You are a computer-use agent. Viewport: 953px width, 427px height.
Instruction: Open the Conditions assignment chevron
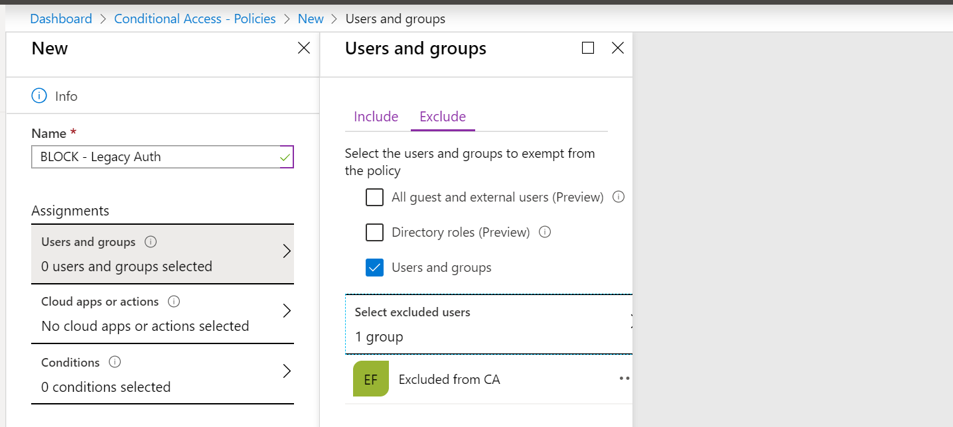pyautogui.click(x=287, y=371)
